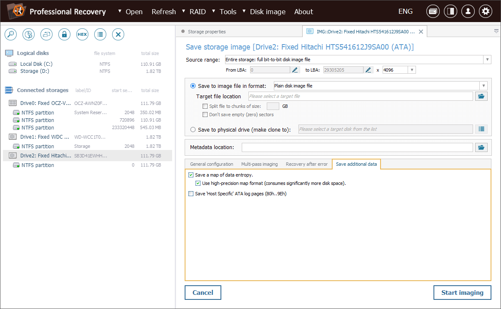Click the save disk image toolbar icon
The height and width of the screenshot is (309, 501).
click(46, 35)
